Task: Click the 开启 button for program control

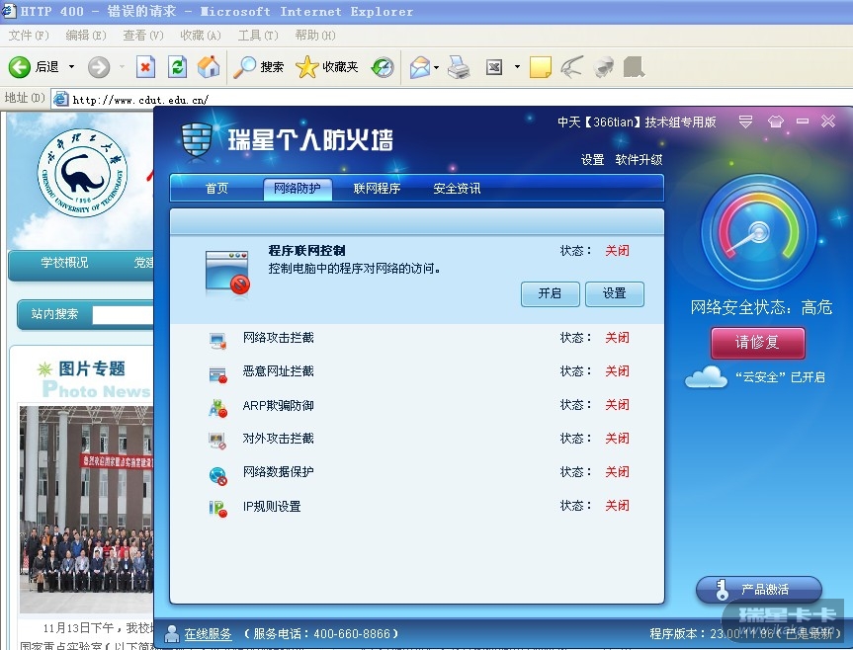Action: tap(550, 294)
